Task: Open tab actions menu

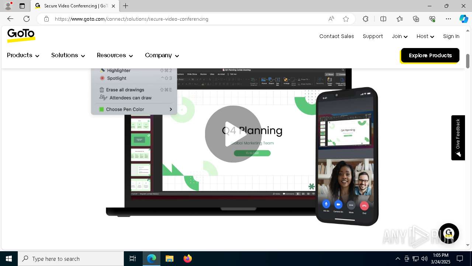Action: (22, 6)
